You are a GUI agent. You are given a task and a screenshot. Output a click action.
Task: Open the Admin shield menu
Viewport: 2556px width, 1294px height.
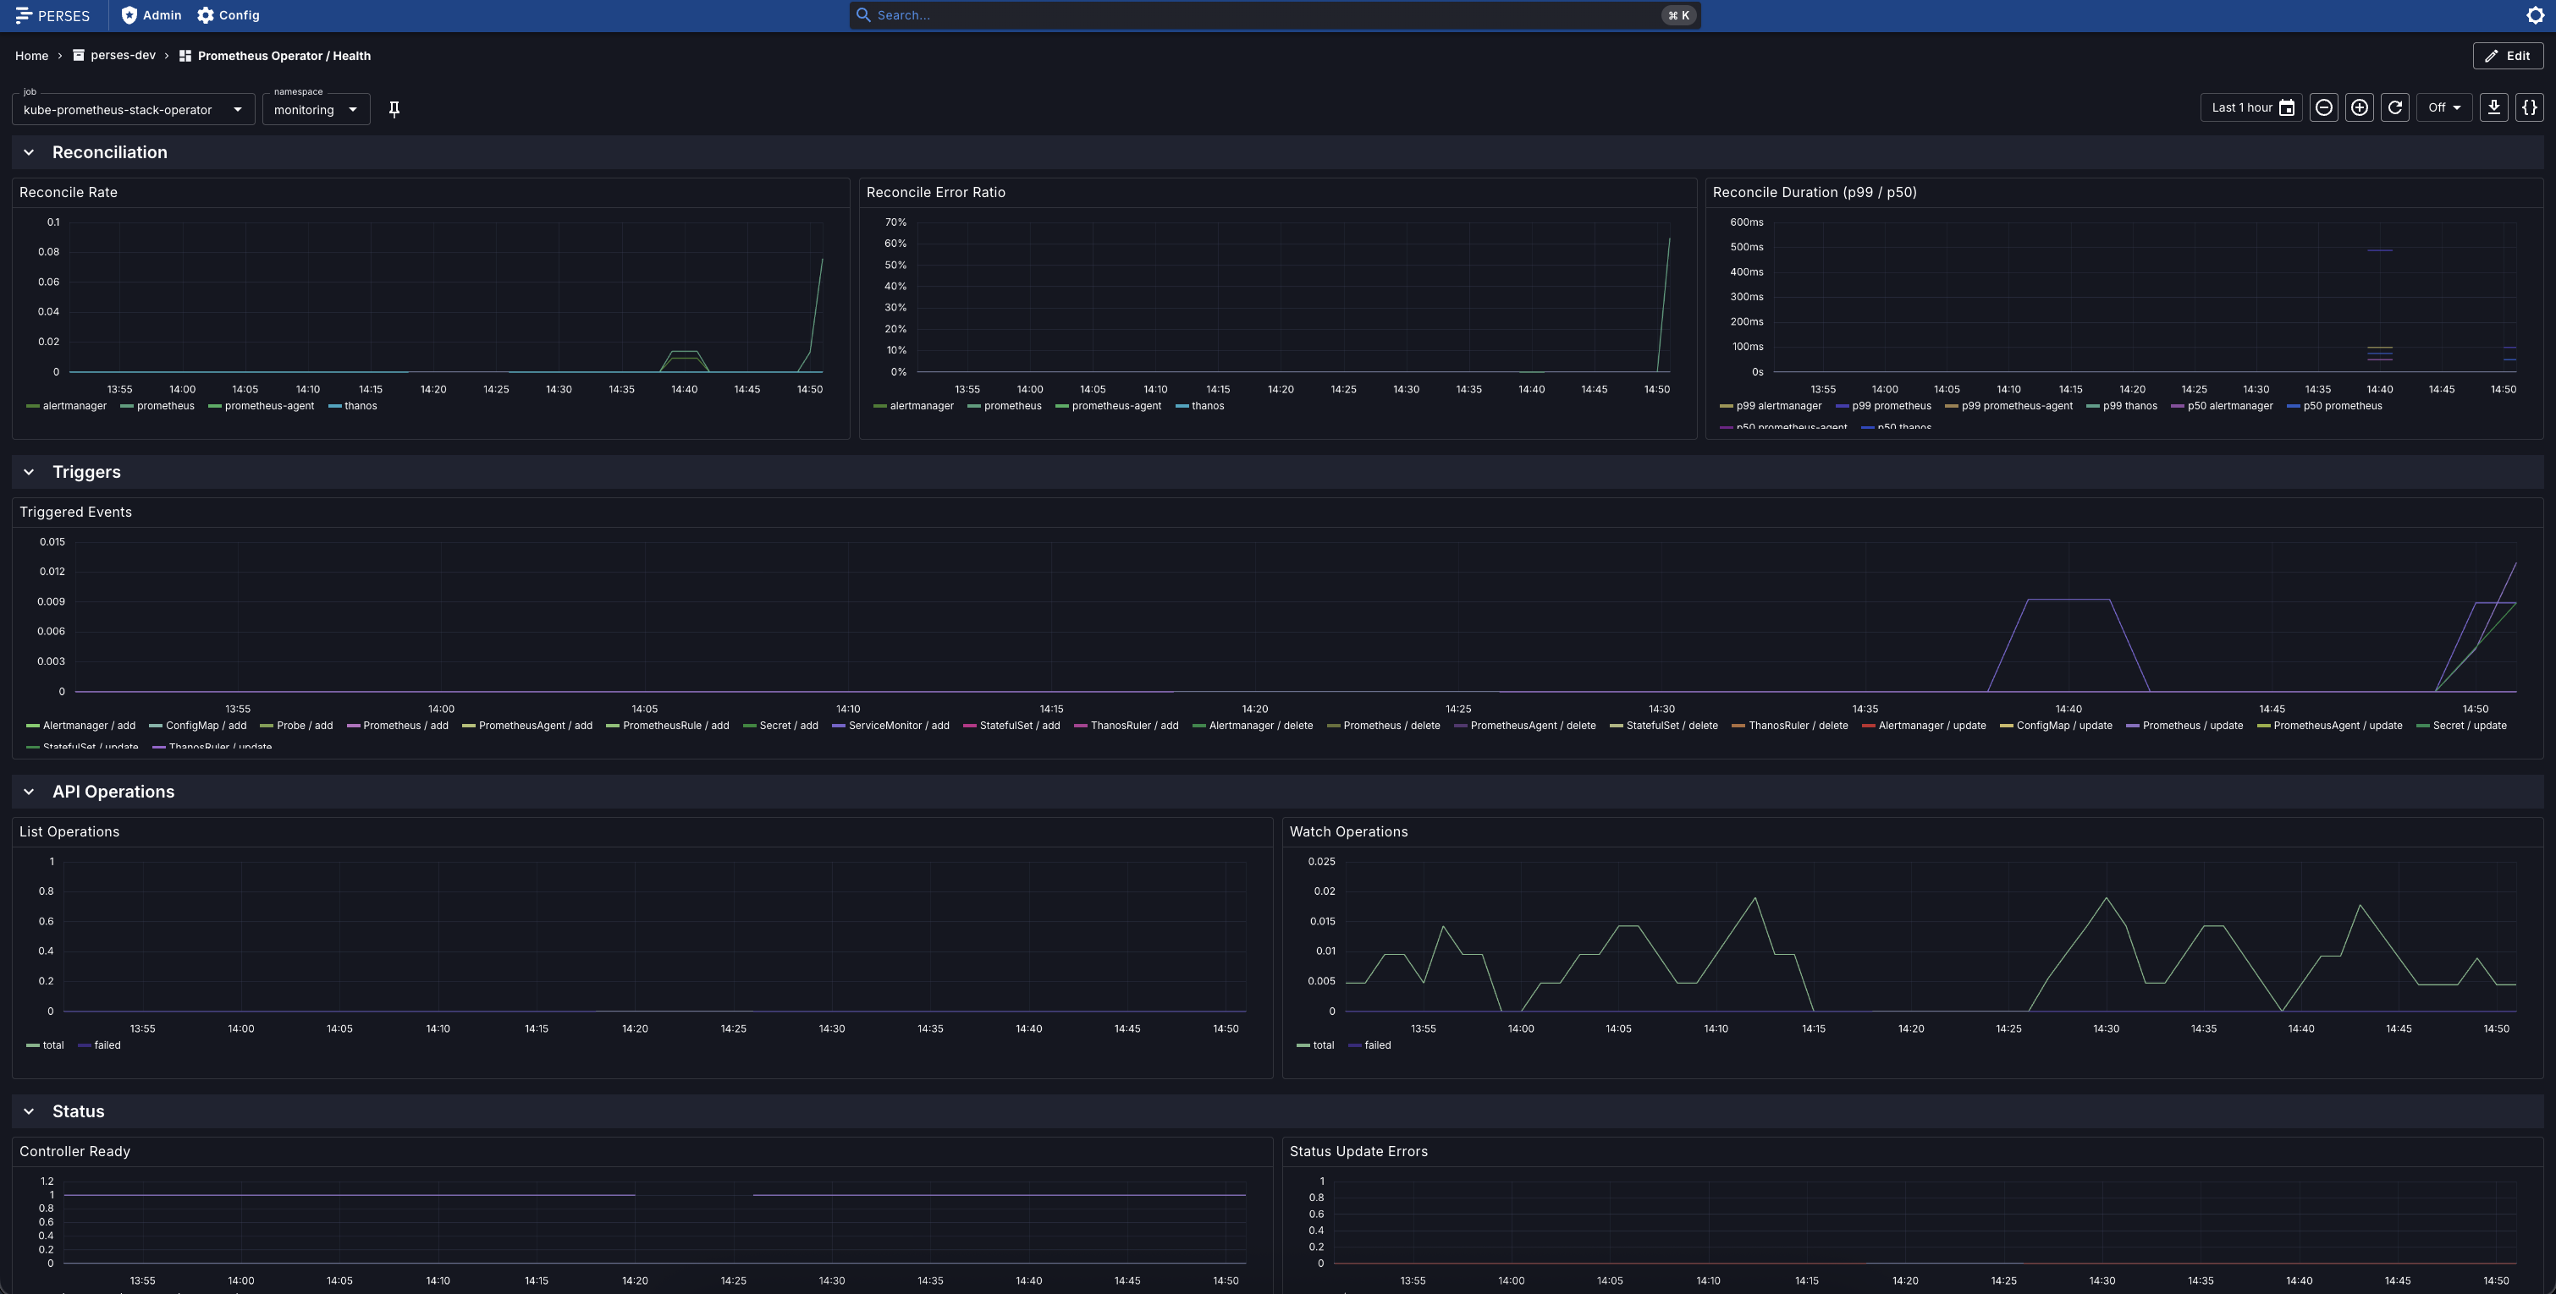[x=151, y=15]
